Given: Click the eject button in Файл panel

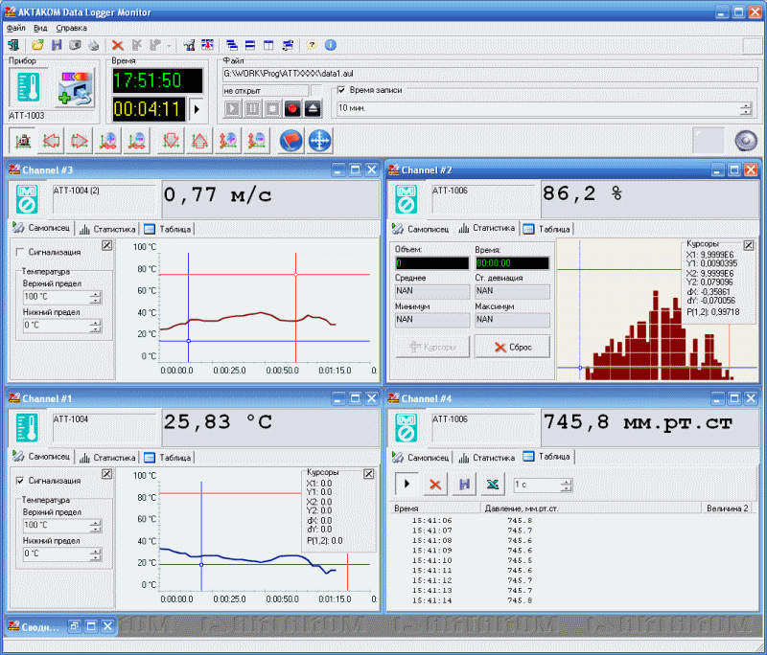Looking at the screenshot, I should (x=313, y=108).
